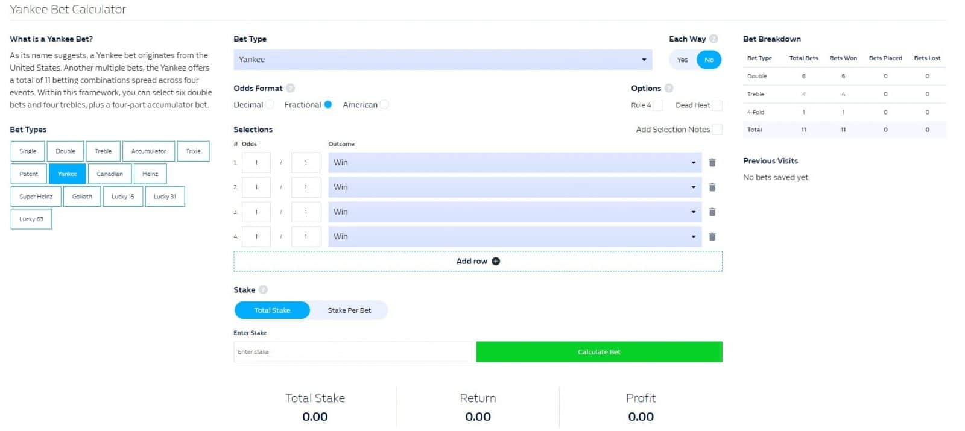Enable the Rule 4 checkbox
This screenshot has width=965, height=431.
click(658, 105)
